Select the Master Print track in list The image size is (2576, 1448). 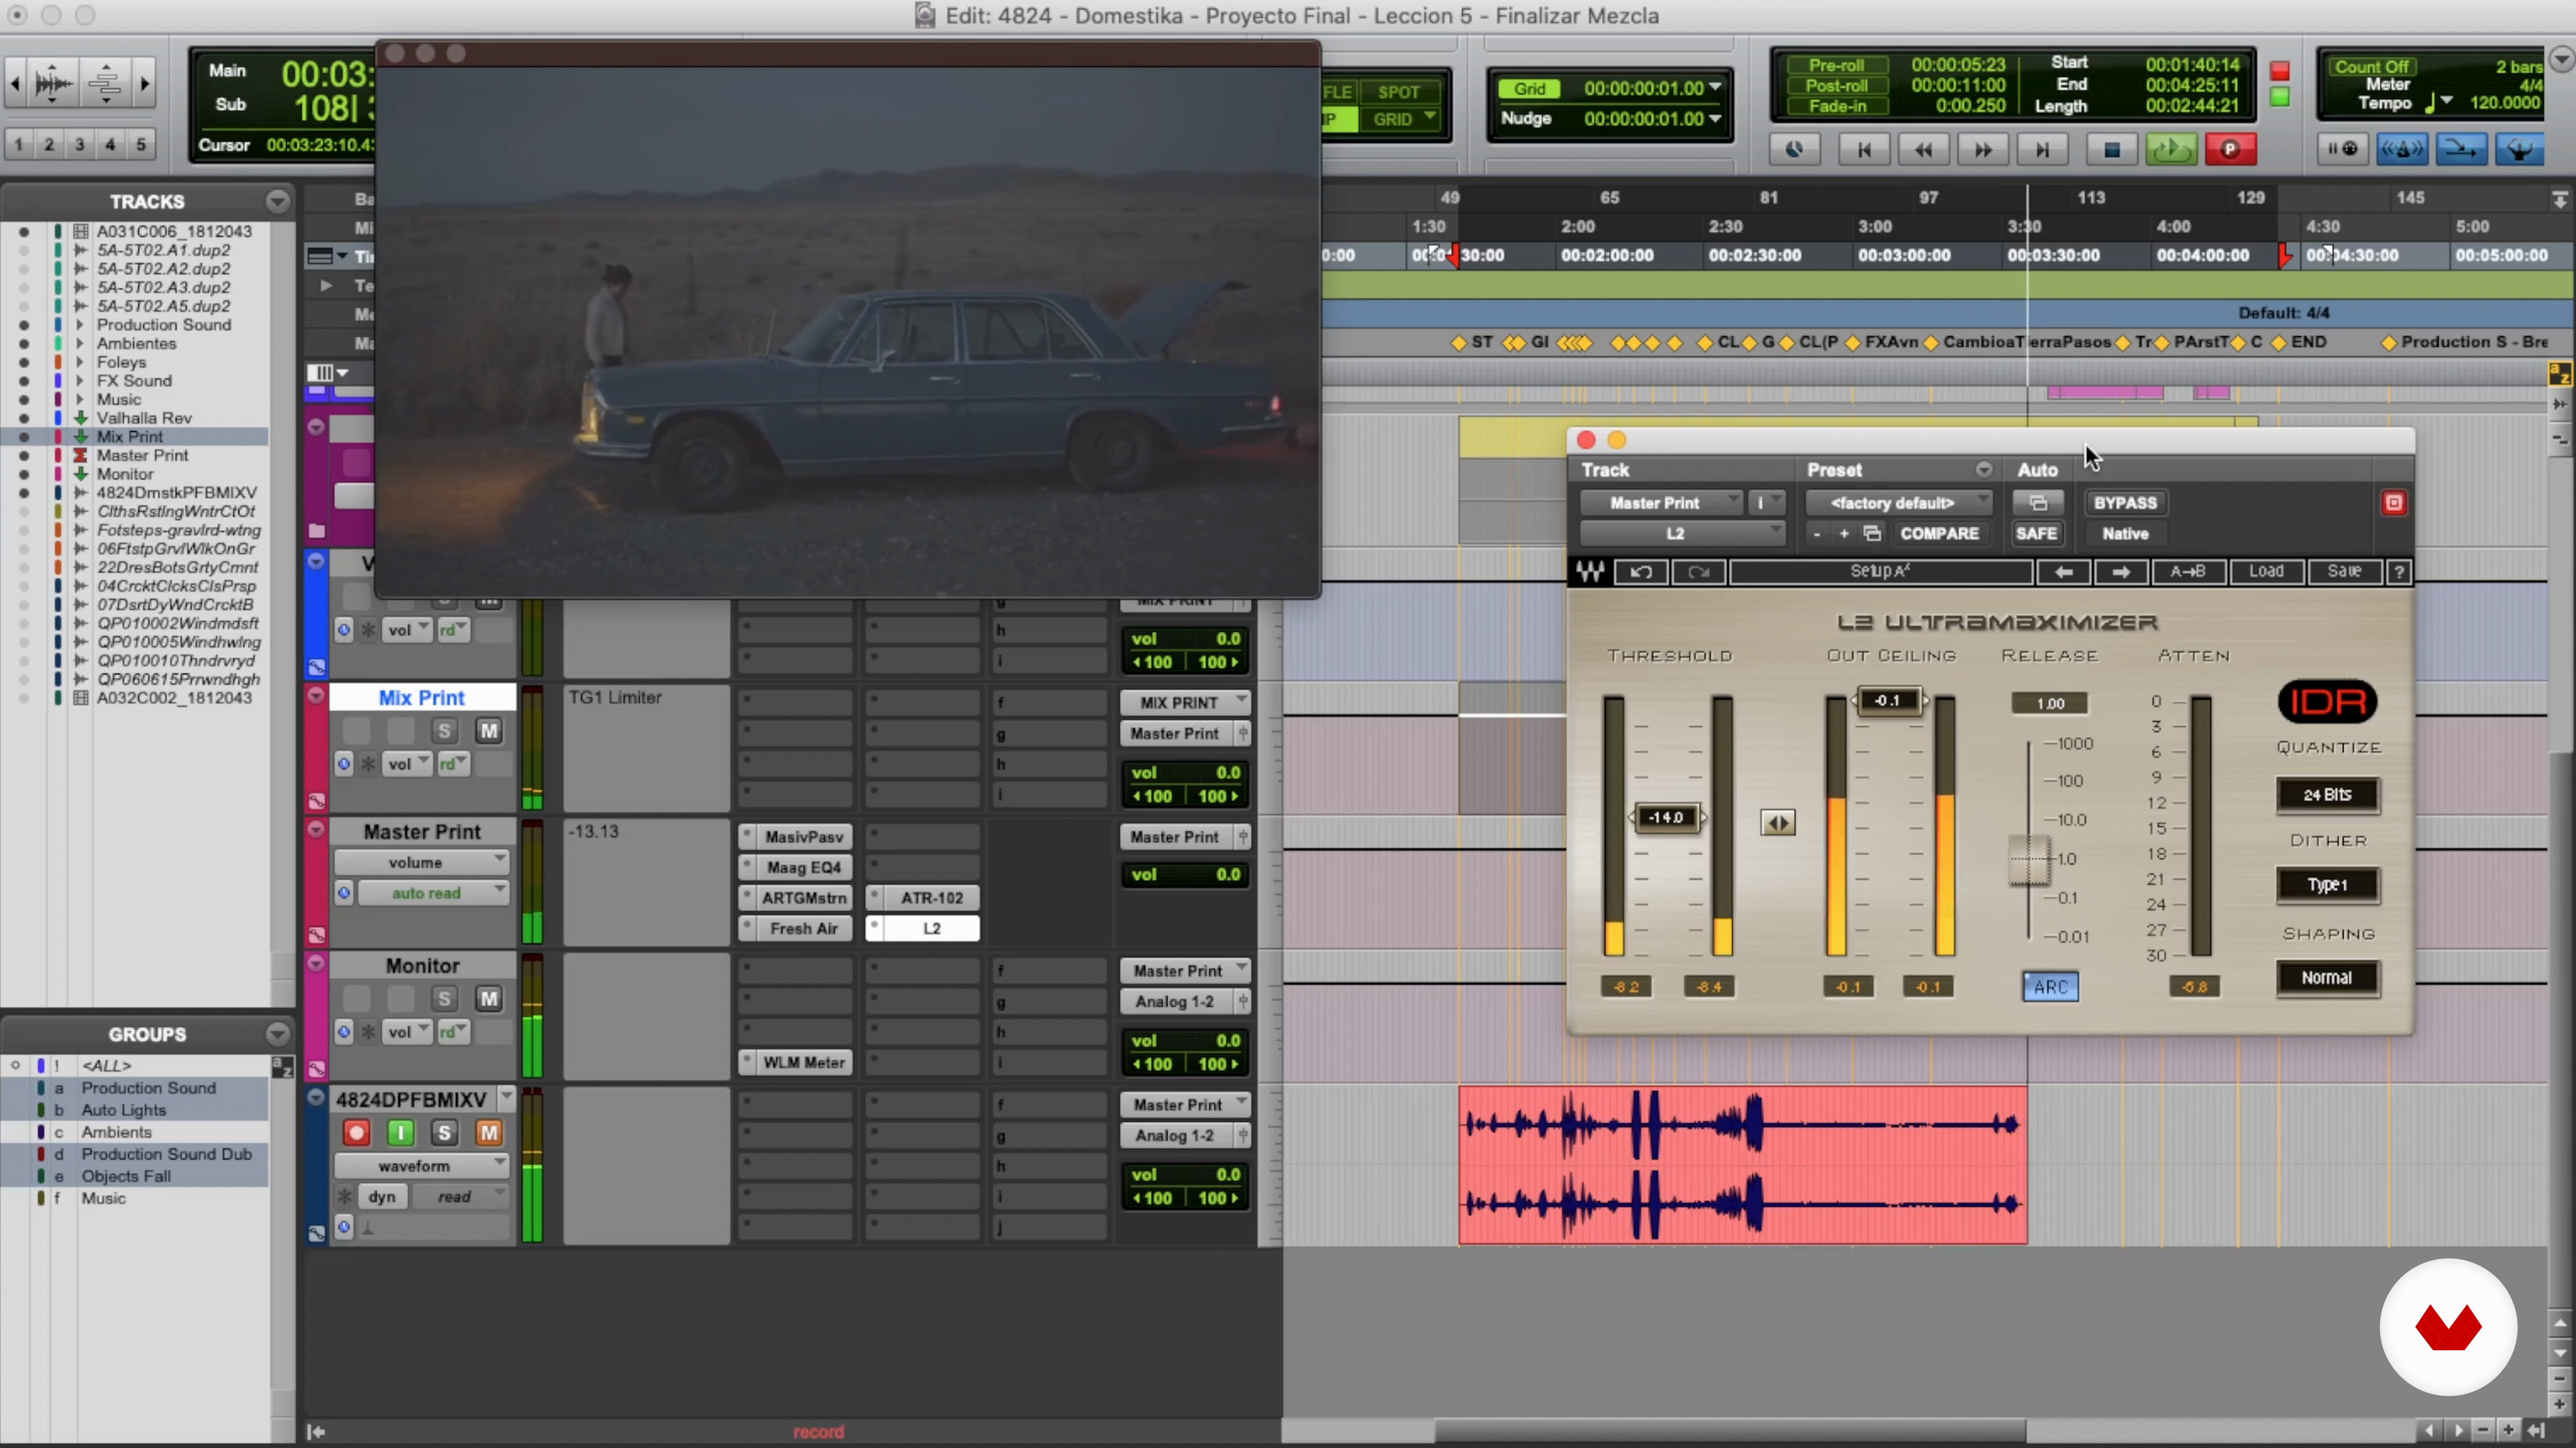point(142,455)
